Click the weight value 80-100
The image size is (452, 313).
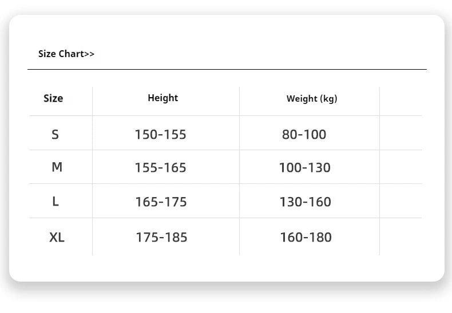pos(304,135)
